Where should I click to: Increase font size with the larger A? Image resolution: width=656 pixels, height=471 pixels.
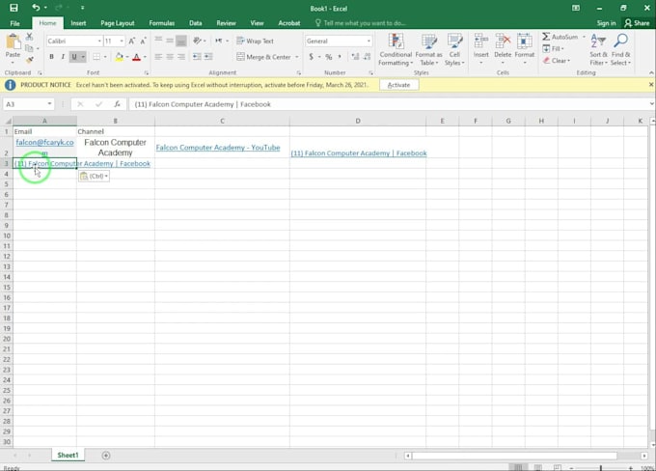[x=132, y=42]
